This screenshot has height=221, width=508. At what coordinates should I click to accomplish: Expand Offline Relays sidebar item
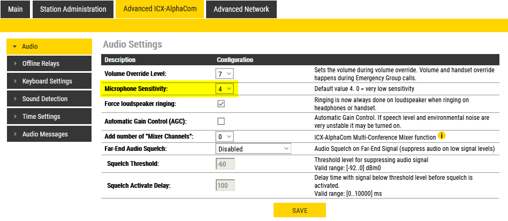click(49, 64)
